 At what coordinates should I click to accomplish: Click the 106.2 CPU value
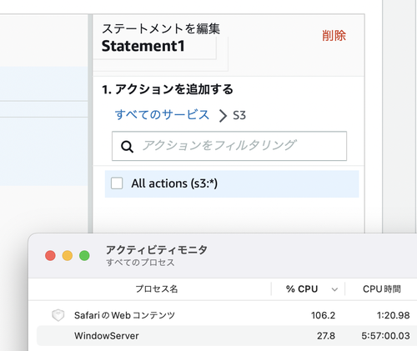coord(323,315)
